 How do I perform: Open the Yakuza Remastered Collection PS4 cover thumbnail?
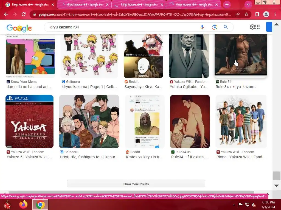pos(29,121)
